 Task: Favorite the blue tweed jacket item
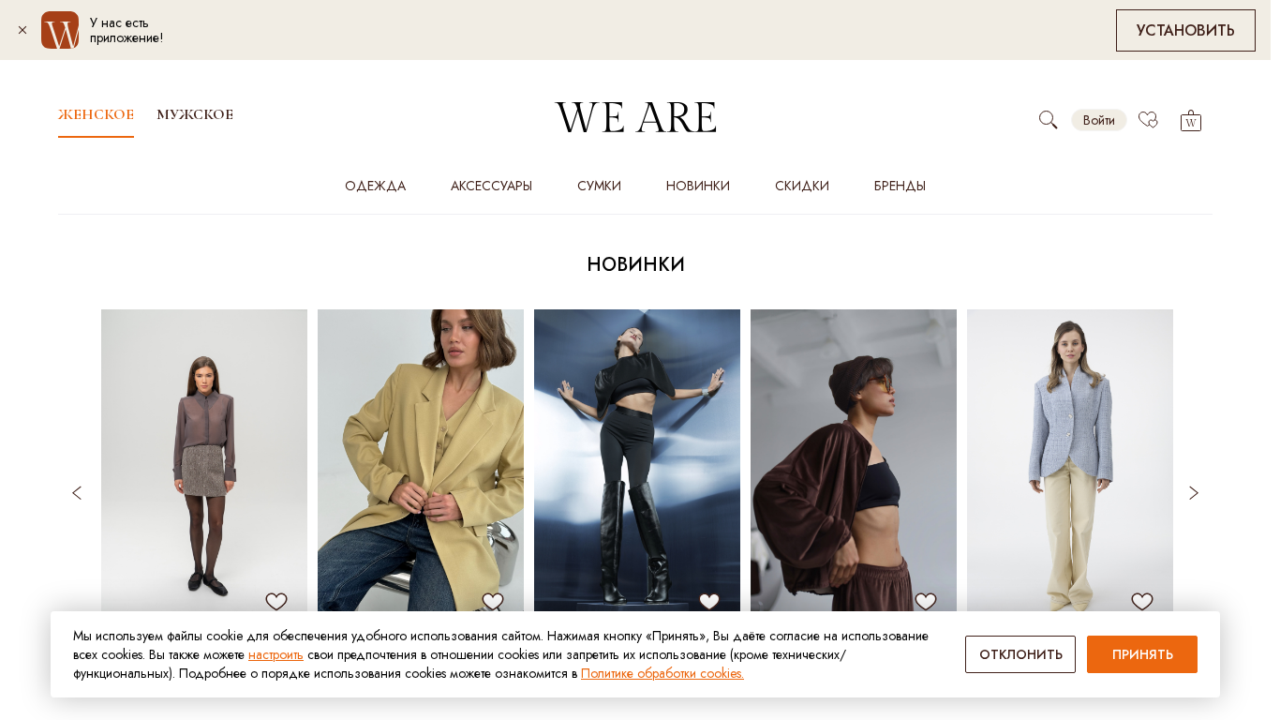pos(1142,602)
